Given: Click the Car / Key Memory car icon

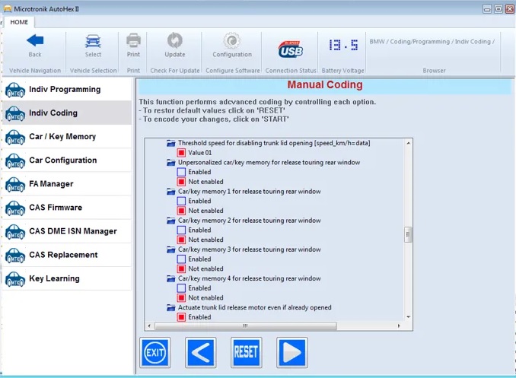Looking at the screenshot, I should pyautogui.click(x=15, y=137).
